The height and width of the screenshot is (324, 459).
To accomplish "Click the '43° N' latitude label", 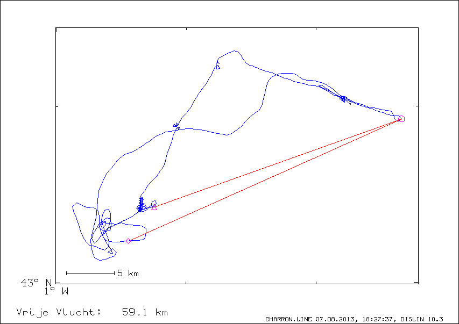I will click(x=37, y=283).
